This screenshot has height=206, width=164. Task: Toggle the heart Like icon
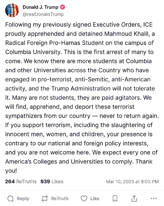[84, 198]
